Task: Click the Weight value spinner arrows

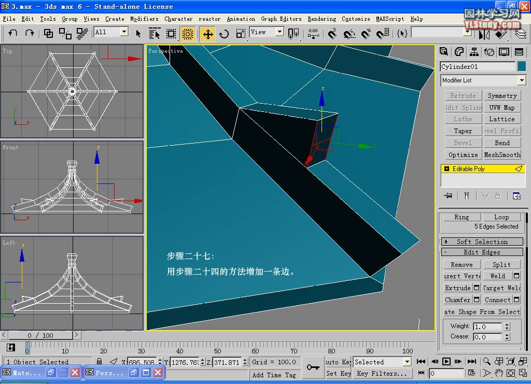Action: pos(507,326)
